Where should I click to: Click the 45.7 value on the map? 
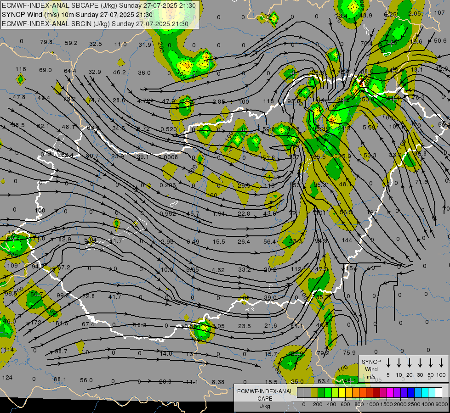[x=193, y=214]
